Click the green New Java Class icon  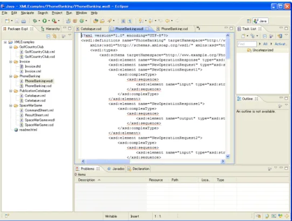[x=82, y=21]
